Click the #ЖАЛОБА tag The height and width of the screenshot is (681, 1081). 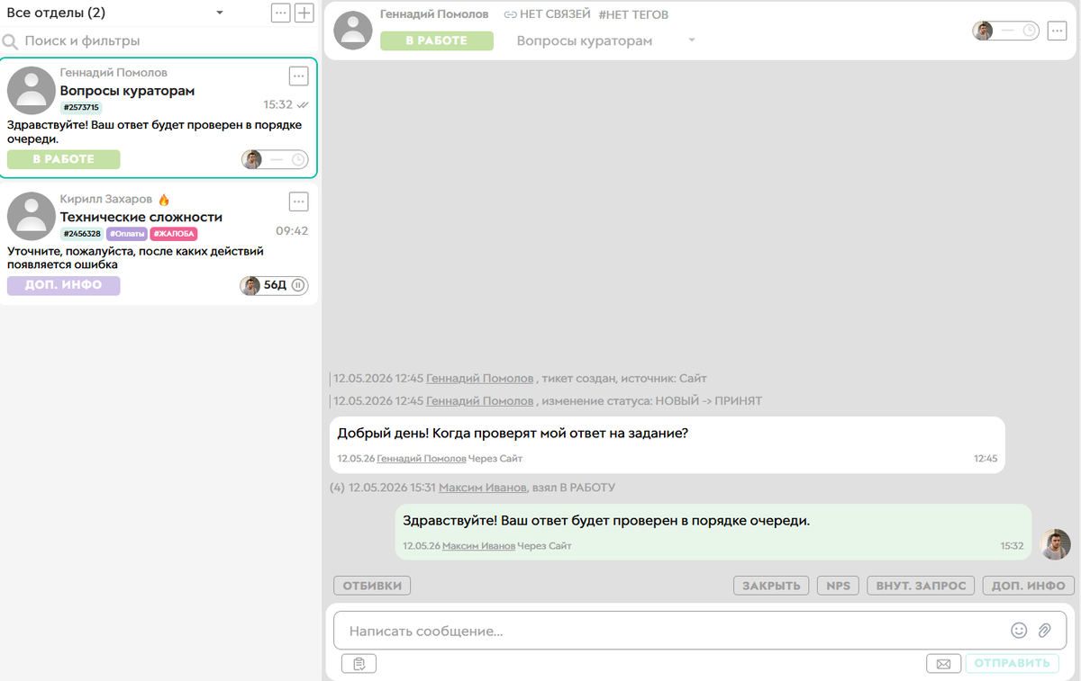click(174, 234)
